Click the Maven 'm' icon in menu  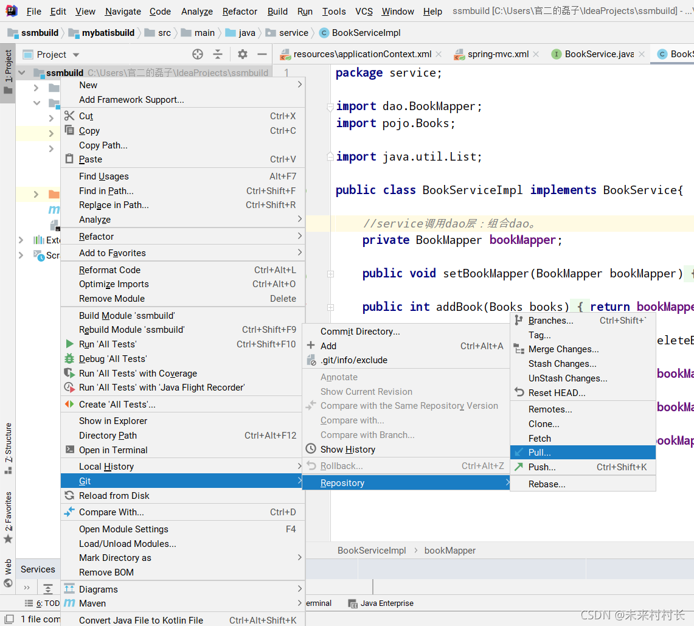[69, 603]
